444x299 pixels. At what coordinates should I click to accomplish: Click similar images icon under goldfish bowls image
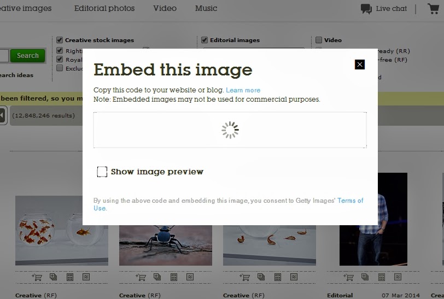point(86,277)
